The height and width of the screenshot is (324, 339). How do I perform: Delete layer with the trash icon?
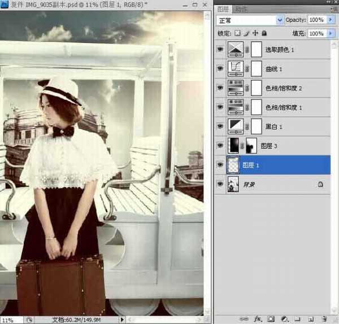click(x=323, y=318)
